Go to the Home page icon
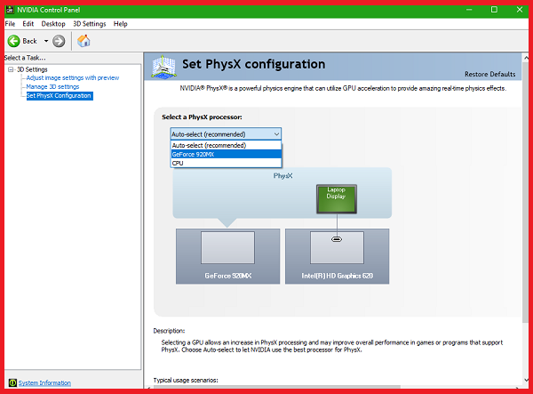This screenshot has height=394, width=533. (x=84, y=41)
